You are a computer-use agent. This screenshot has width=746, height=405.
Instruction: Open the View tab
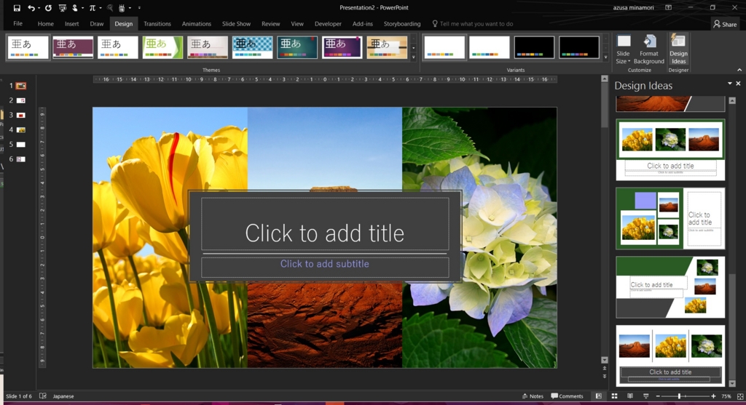click(x=297, y=24)
